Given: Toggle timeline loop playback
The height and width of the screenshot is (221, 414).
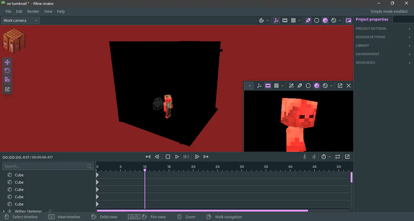Looking at the screenshot, I should click(x=338, y=157).
